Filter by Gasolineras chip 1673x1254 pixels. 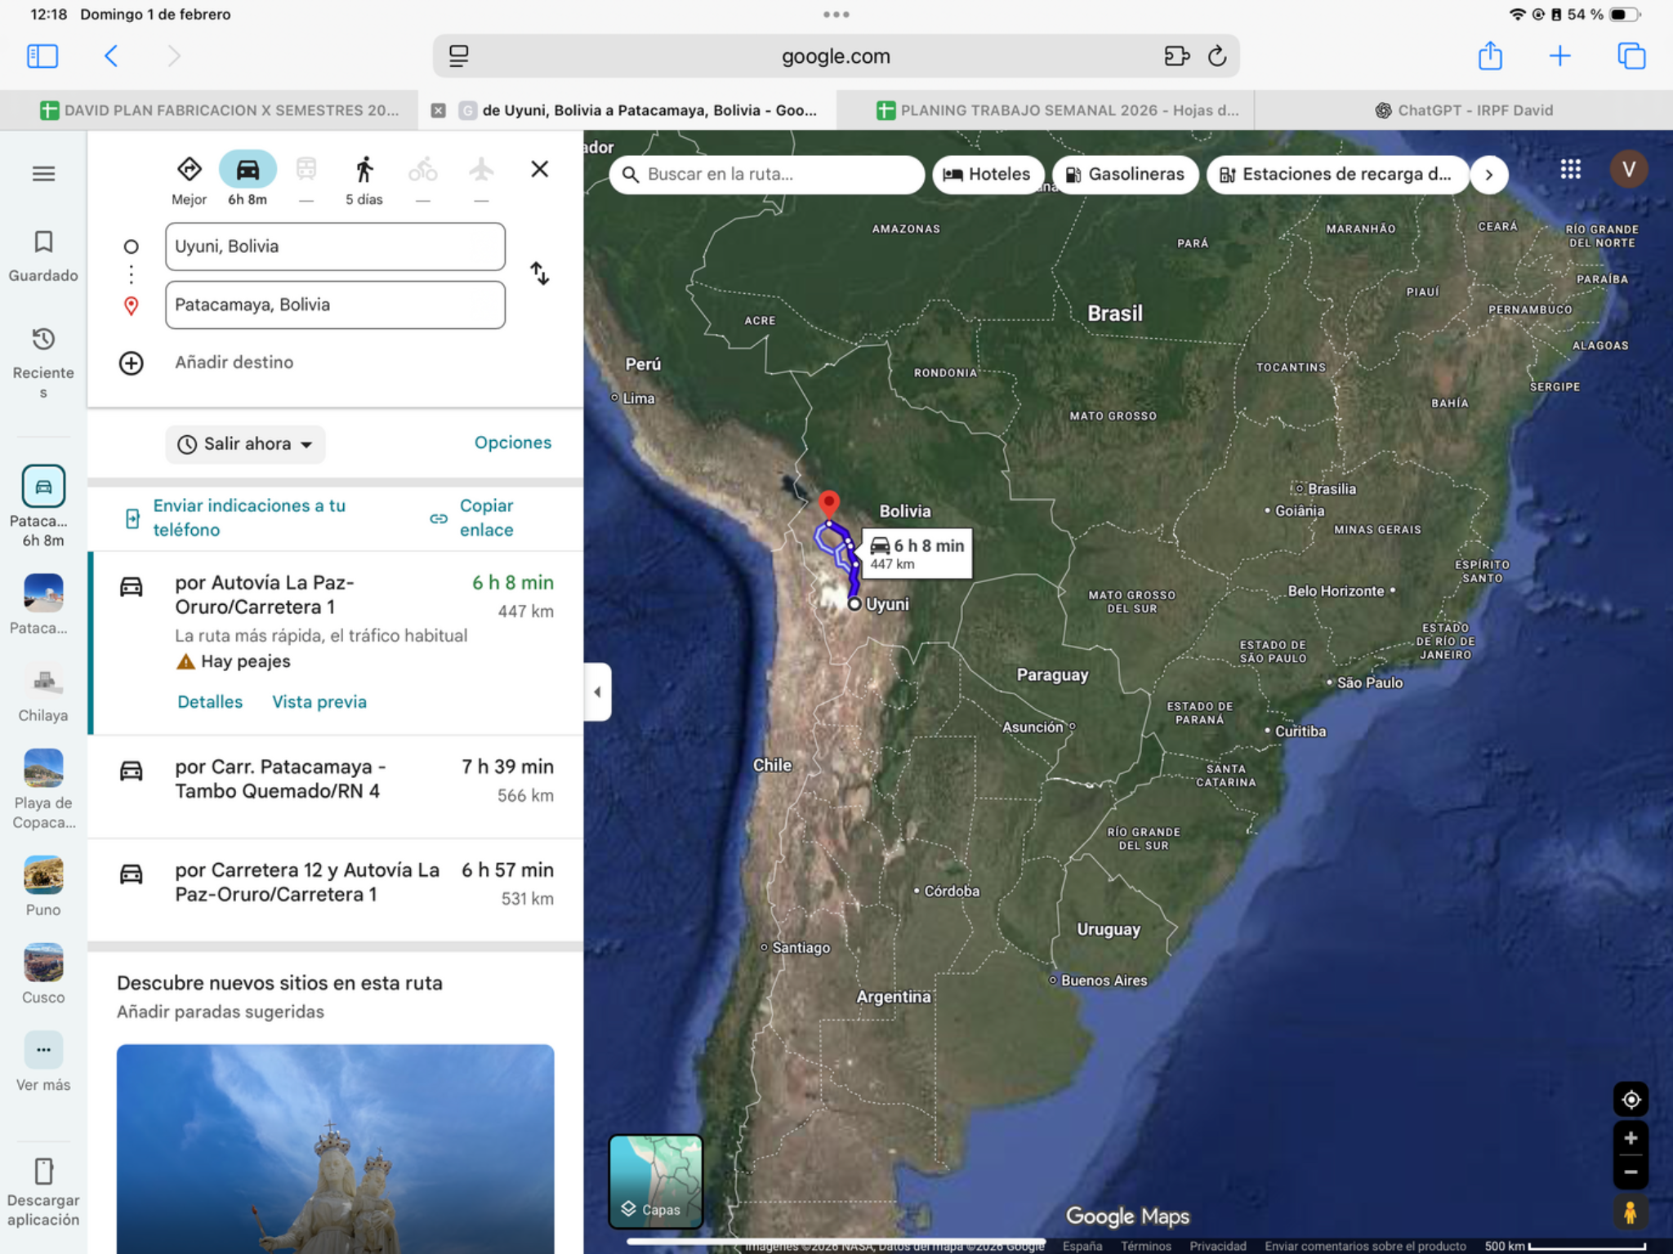pyautogui.click(x=1124, y=174)
